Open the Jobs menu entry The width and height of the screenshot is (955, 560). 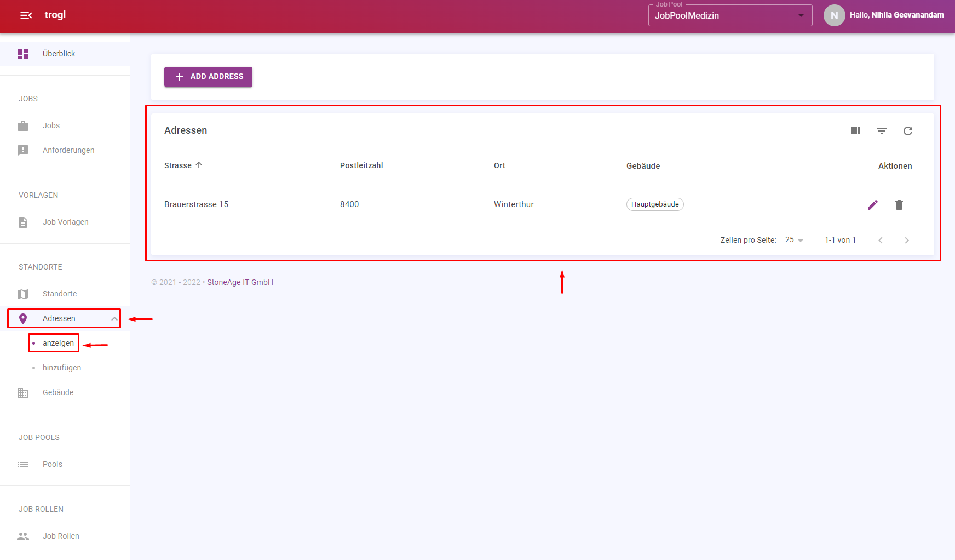click(x=65, y=125)
